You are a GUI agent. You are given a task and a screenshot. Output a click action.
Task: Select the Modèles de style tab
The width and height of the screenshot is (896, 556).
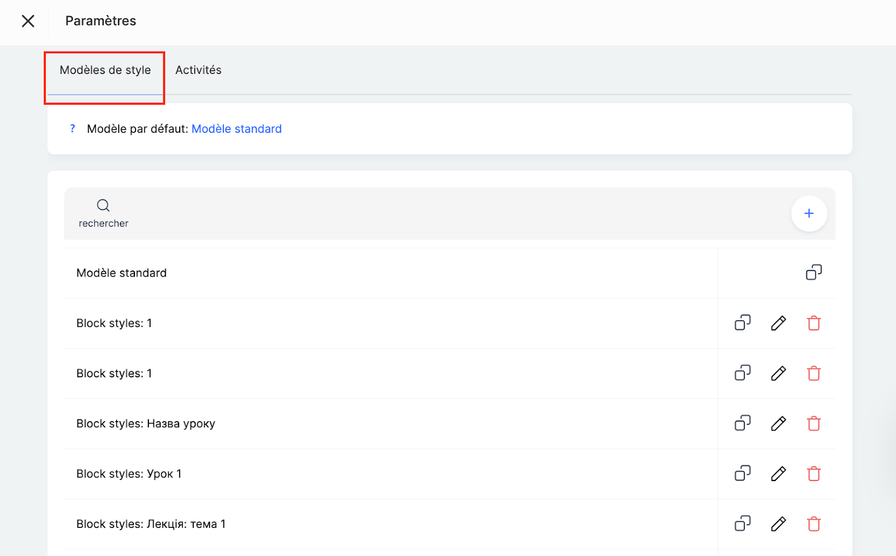(x=105, y=70)
